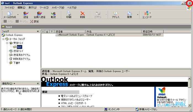Click the 削除 (Delete) red X icon
This screenshot has width=193, height=112.
point(83,13)
